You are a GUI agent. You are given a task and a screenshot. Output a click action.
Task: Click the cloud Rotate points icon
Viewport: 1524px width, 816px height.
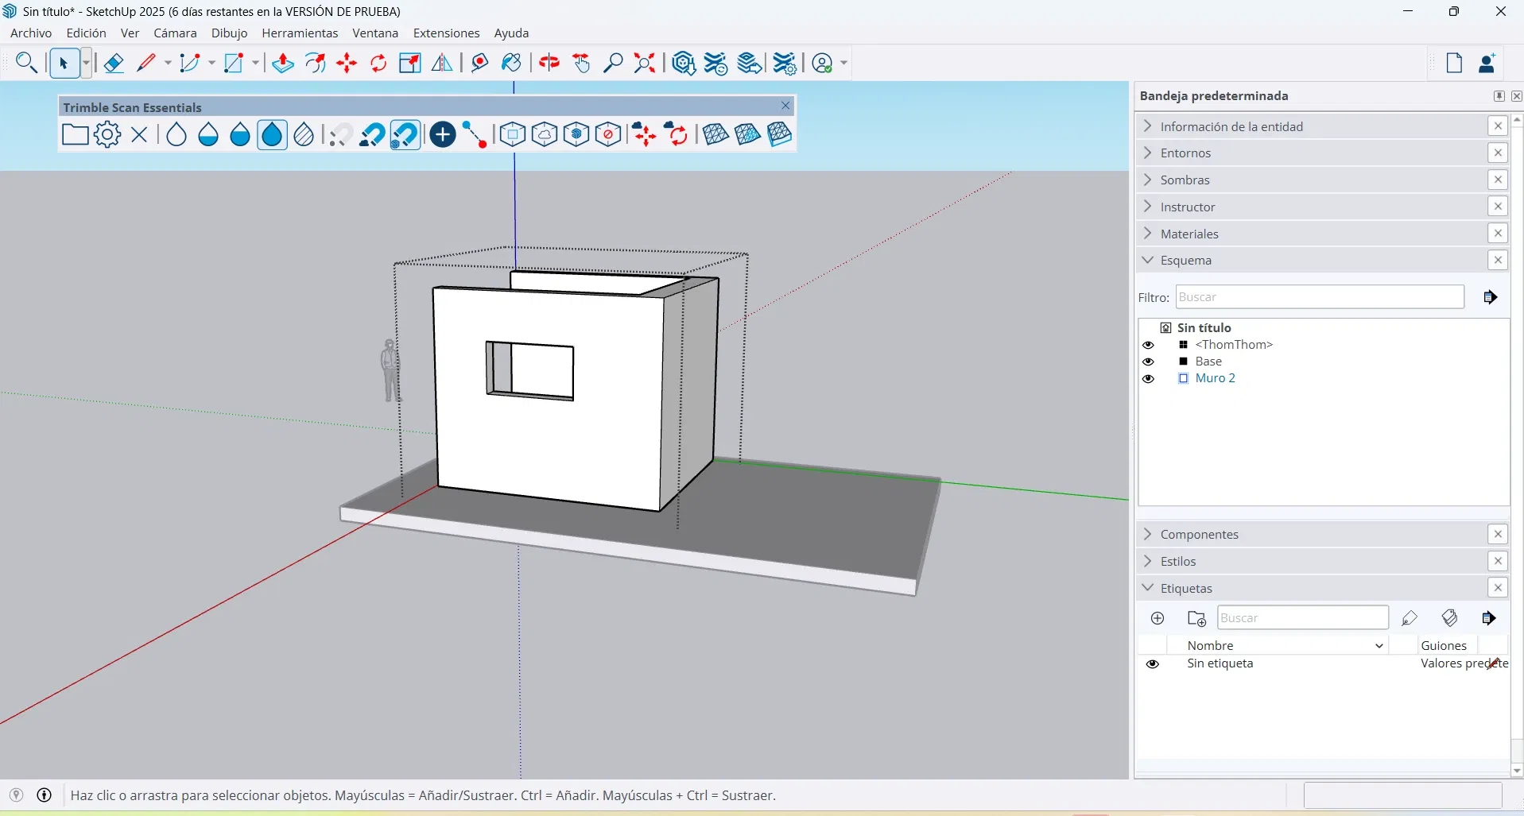coord(677,135)
